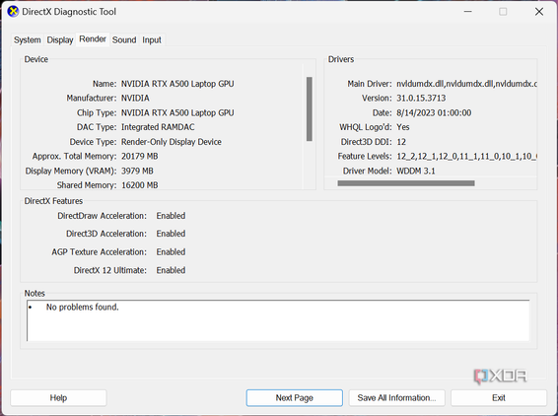Click the Feature Levels label
This screenshot has height=416, width=558.
point(365,156)
